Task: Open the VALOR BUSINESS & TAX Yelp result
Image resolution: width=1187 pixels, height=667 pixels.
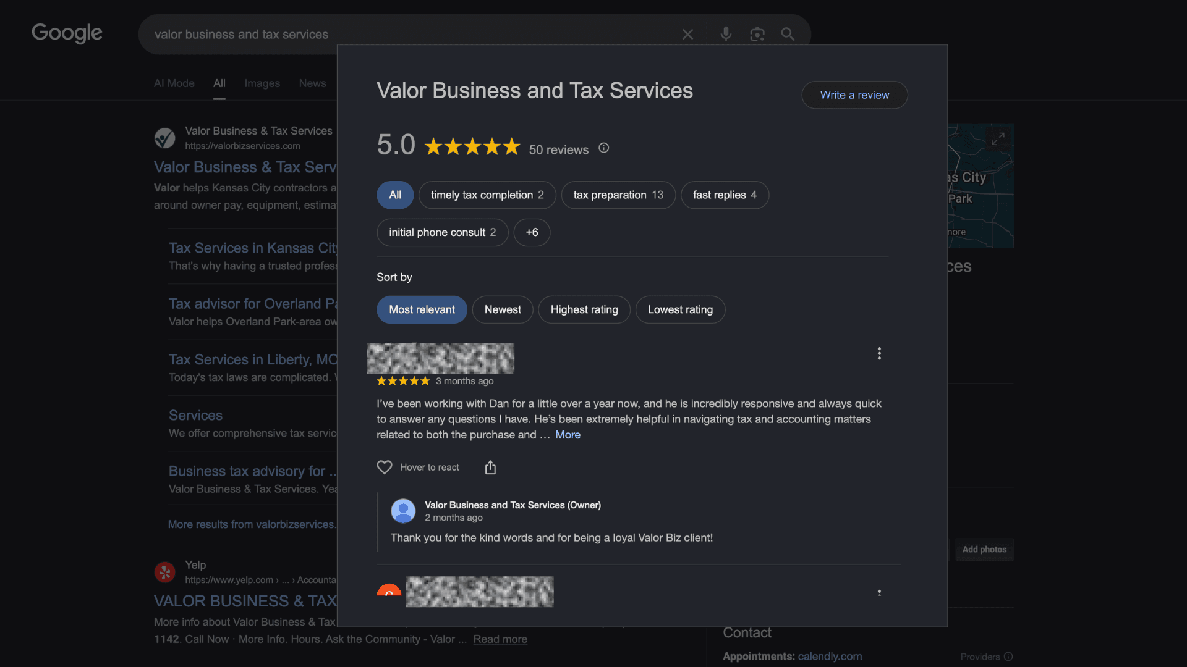Action: point(245,602)
